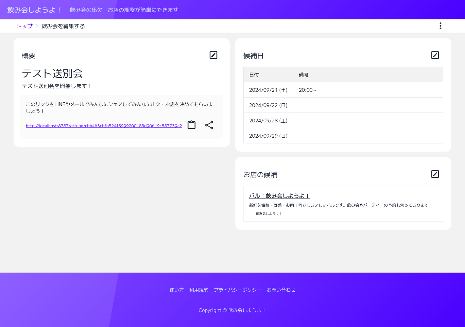Click the 候補日 section heading
465x327 pixels.
254,56
